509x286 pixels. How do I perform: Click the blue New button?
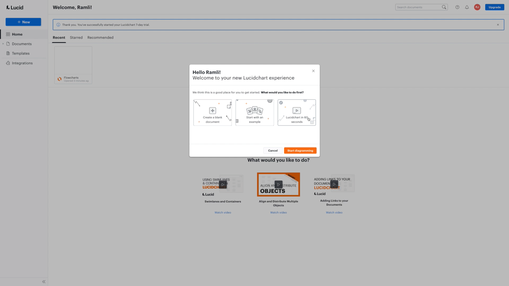(23, 22)
